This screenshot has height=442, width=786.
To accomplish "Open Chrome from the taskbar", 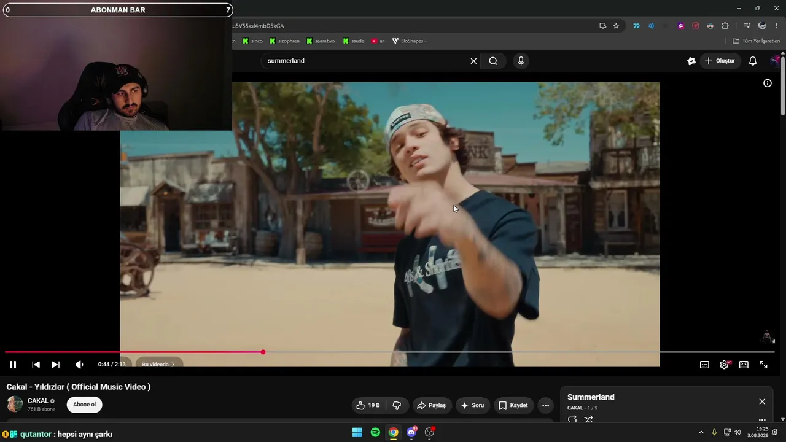I will tap(393, 432).
